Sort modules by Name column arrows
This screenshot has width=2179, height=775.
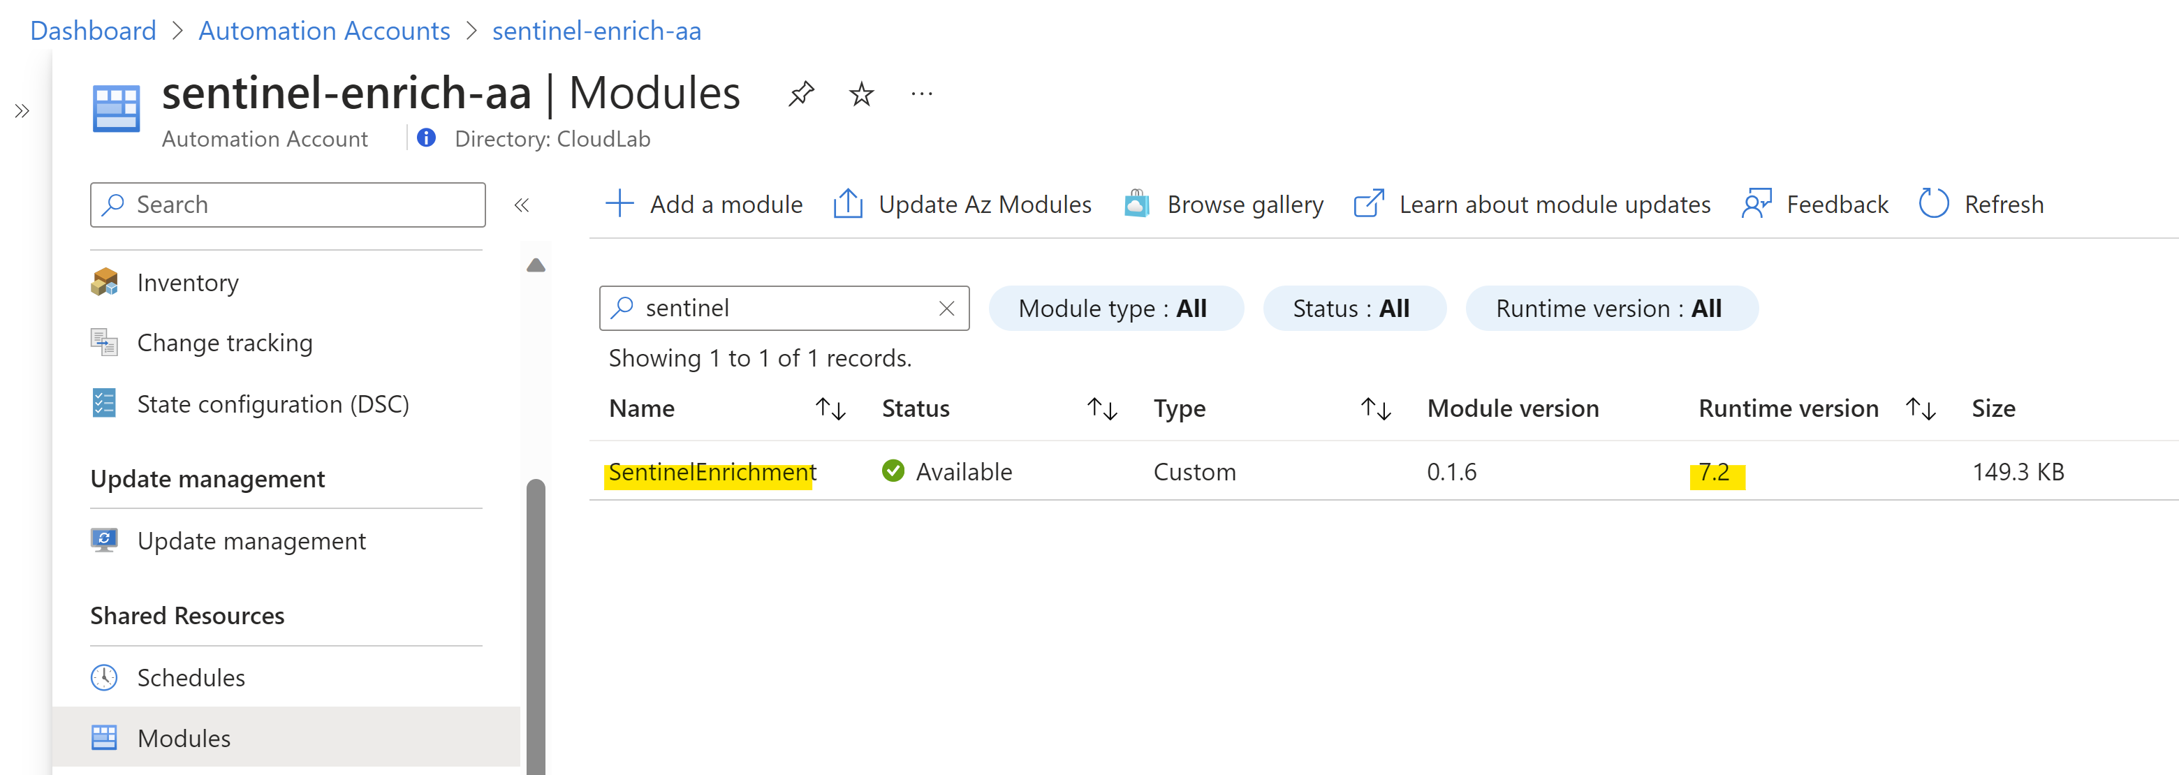[x=830, y=410]
